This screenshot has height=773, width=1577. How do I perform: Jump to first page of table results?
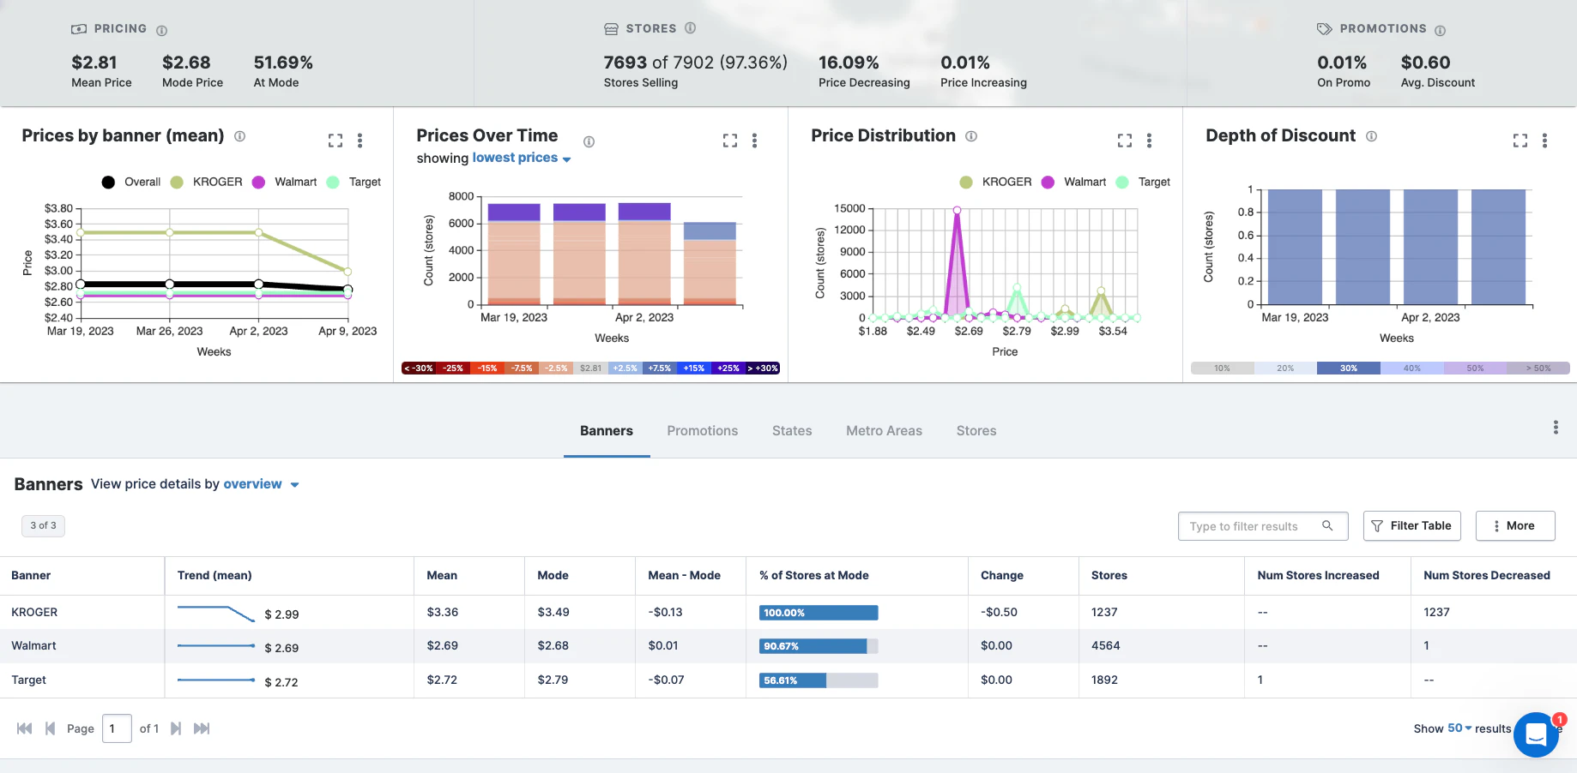pyautogui.click(x=25, y=728)
